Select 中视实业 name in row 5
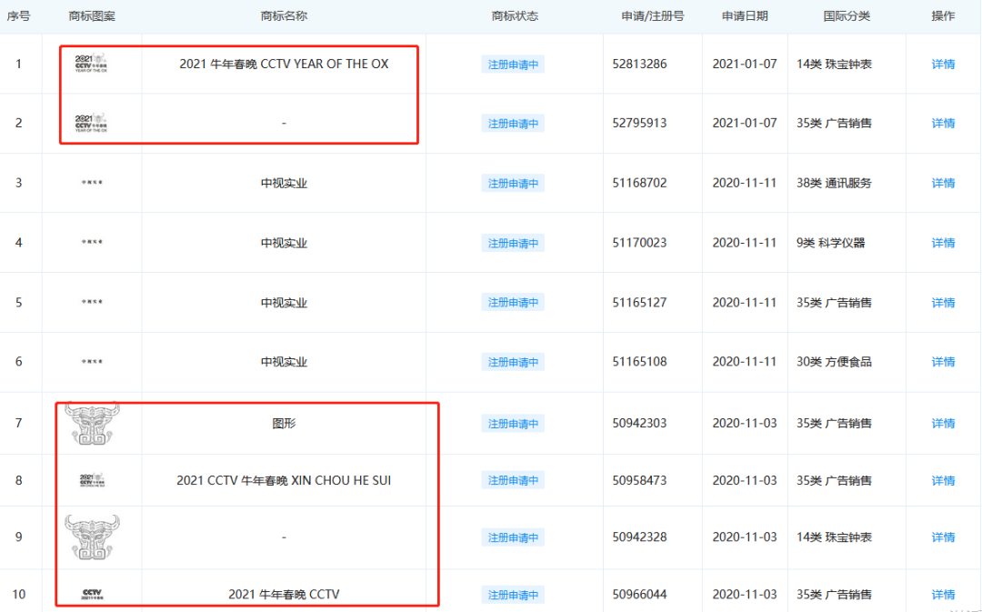982x612 pixels. 284,303
